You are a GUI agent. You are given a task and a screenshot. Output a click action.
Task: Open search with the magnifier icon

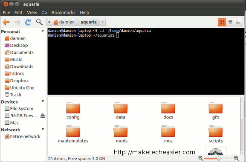[x=39, y=22]
